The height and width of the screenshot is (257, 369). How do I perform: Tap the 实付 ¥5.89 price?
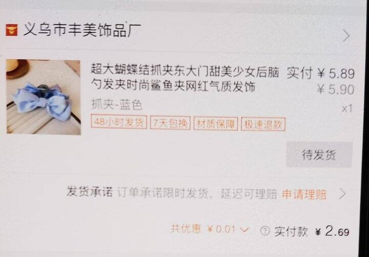pyautogui.click(x=320, y=73)
